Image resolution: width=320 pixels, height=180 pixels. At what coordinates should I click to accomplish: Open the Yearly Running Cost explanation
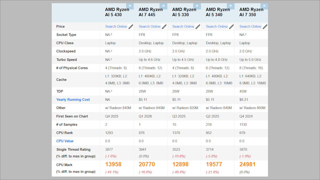[x=73, y=99]
